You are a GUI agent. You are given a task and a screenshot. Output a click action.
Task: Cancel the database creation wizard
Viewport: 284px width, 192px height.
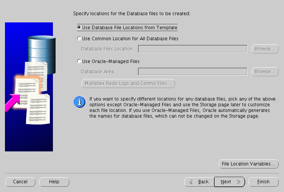[20, 182]
